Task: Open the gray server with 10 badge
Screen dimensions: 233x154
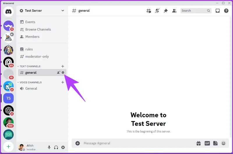Action: tap(8, 74)
